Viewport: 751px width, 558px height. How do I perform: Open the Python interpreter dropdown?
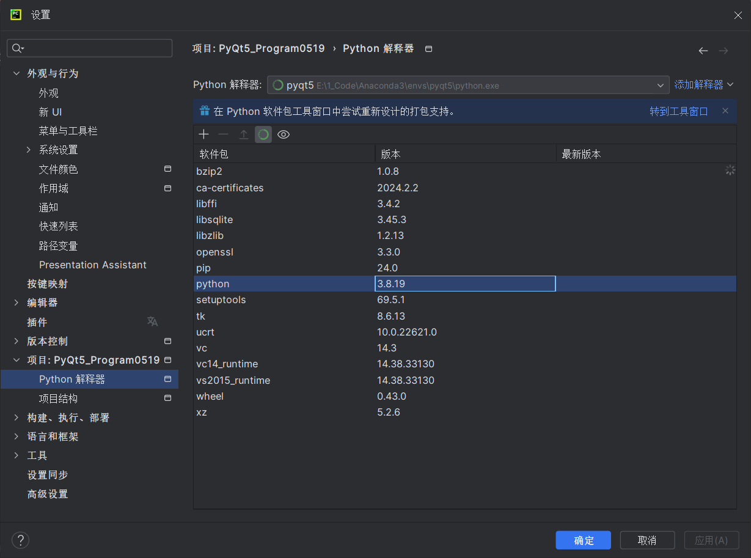click(660, 85)
